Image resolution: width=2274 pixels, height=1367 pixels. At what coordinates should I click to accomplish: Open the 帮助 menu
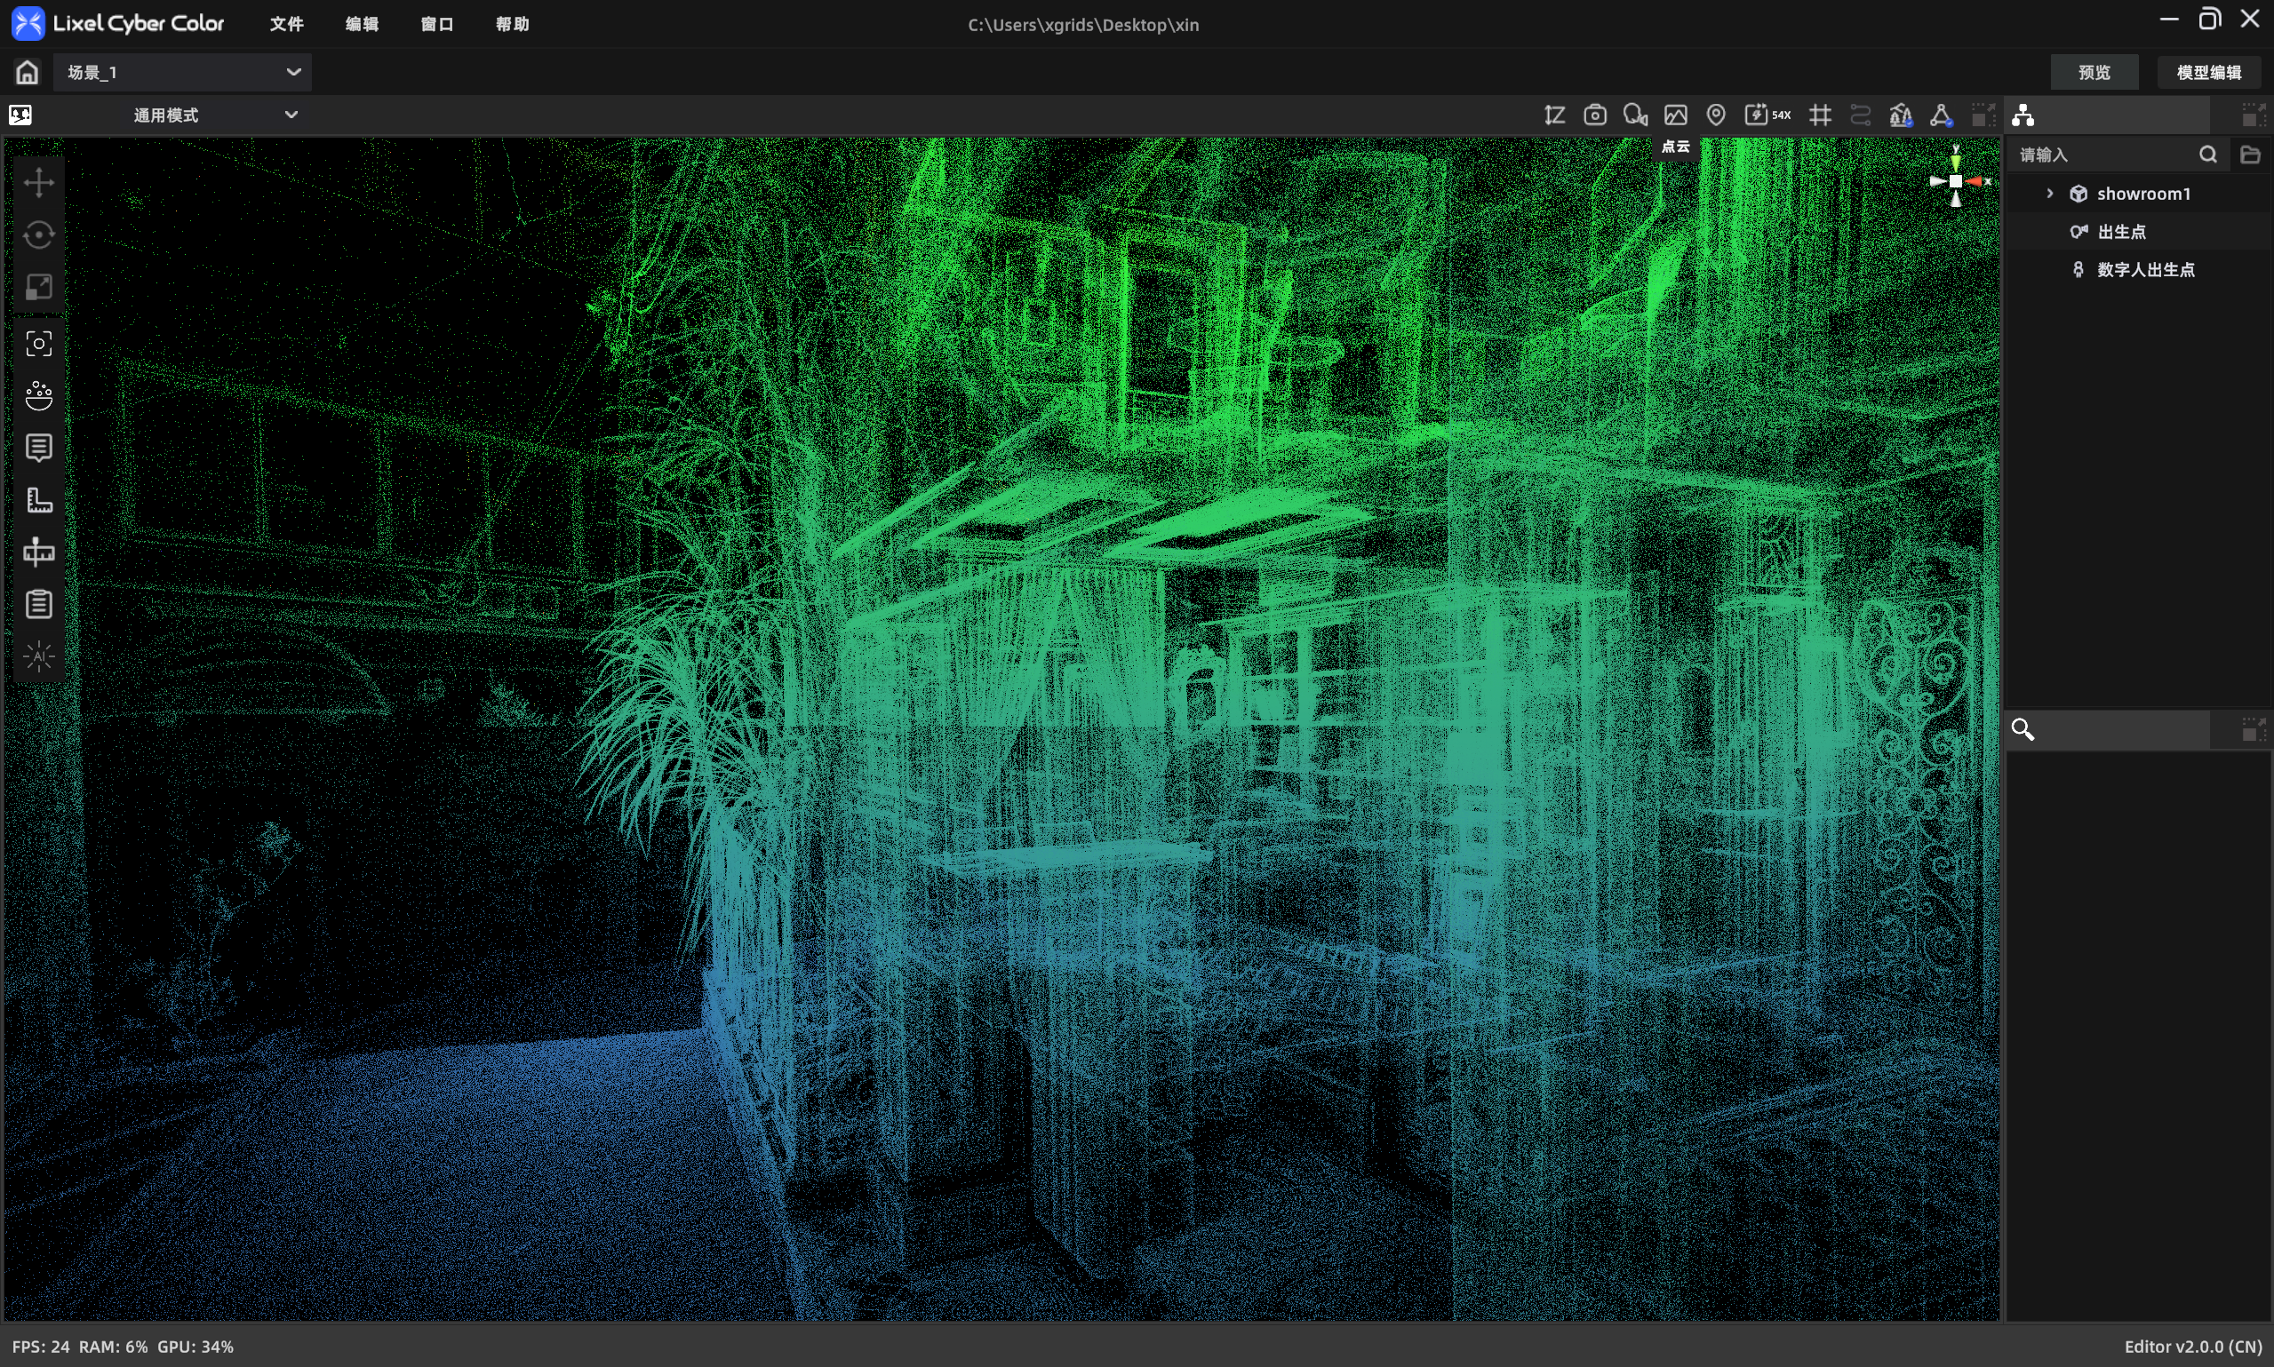coord(513,24)
